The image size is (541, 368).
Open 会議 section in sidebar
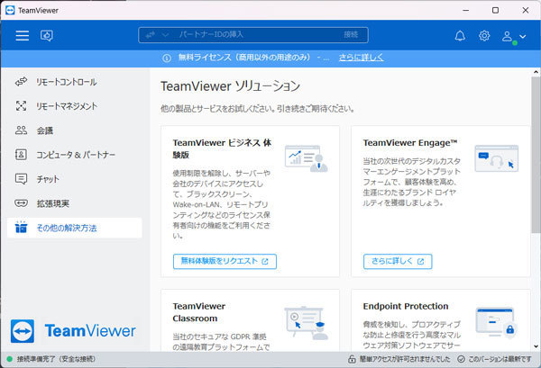[x=75, y=130]
